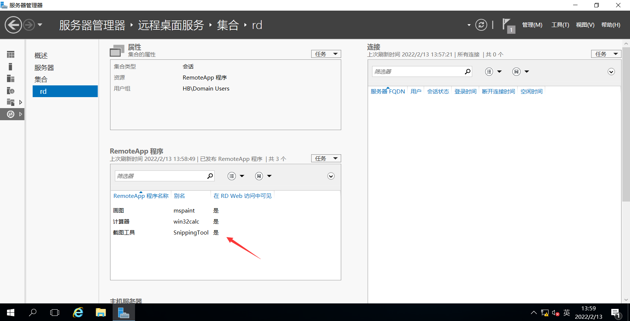Open saved queries icon in RemoteApp 程序
The image size is (630, 321).
259,176
